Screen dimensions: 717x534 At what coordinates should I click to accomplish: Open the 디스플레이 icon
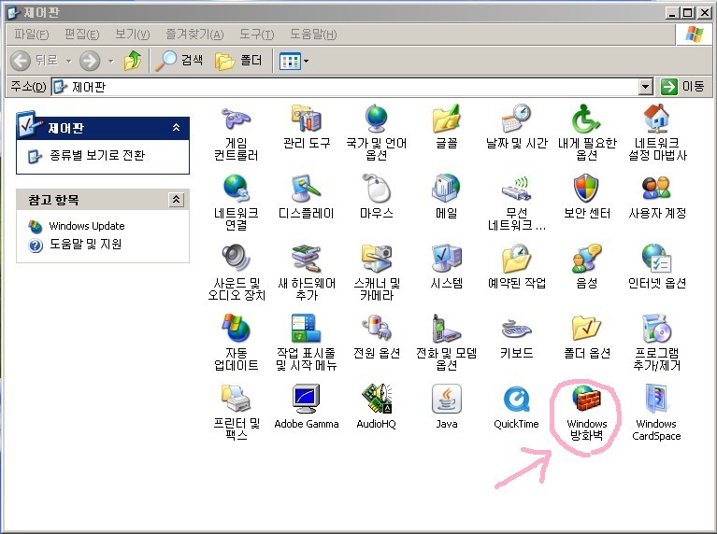click(307, 189)
